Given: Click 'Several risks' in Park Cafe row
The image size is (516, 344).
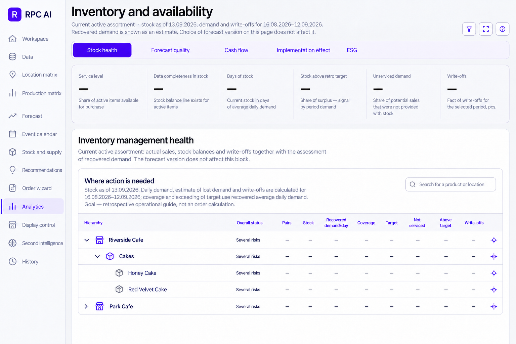Looking at the screenshot, I should pos(248,306).
